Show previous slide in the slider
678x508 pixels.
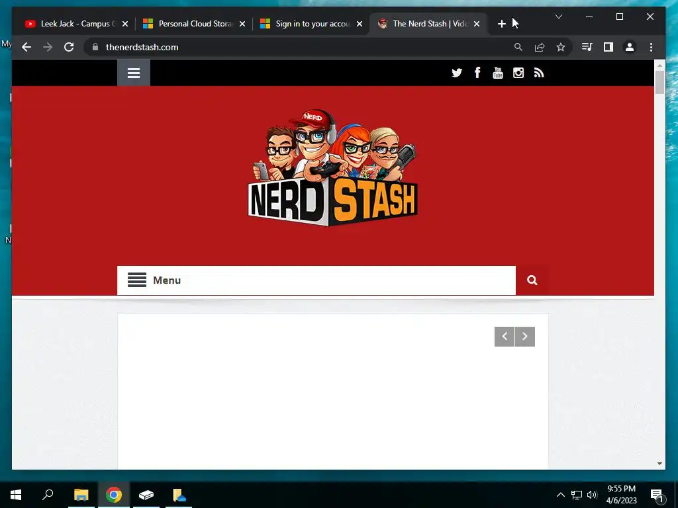[504, 337]
